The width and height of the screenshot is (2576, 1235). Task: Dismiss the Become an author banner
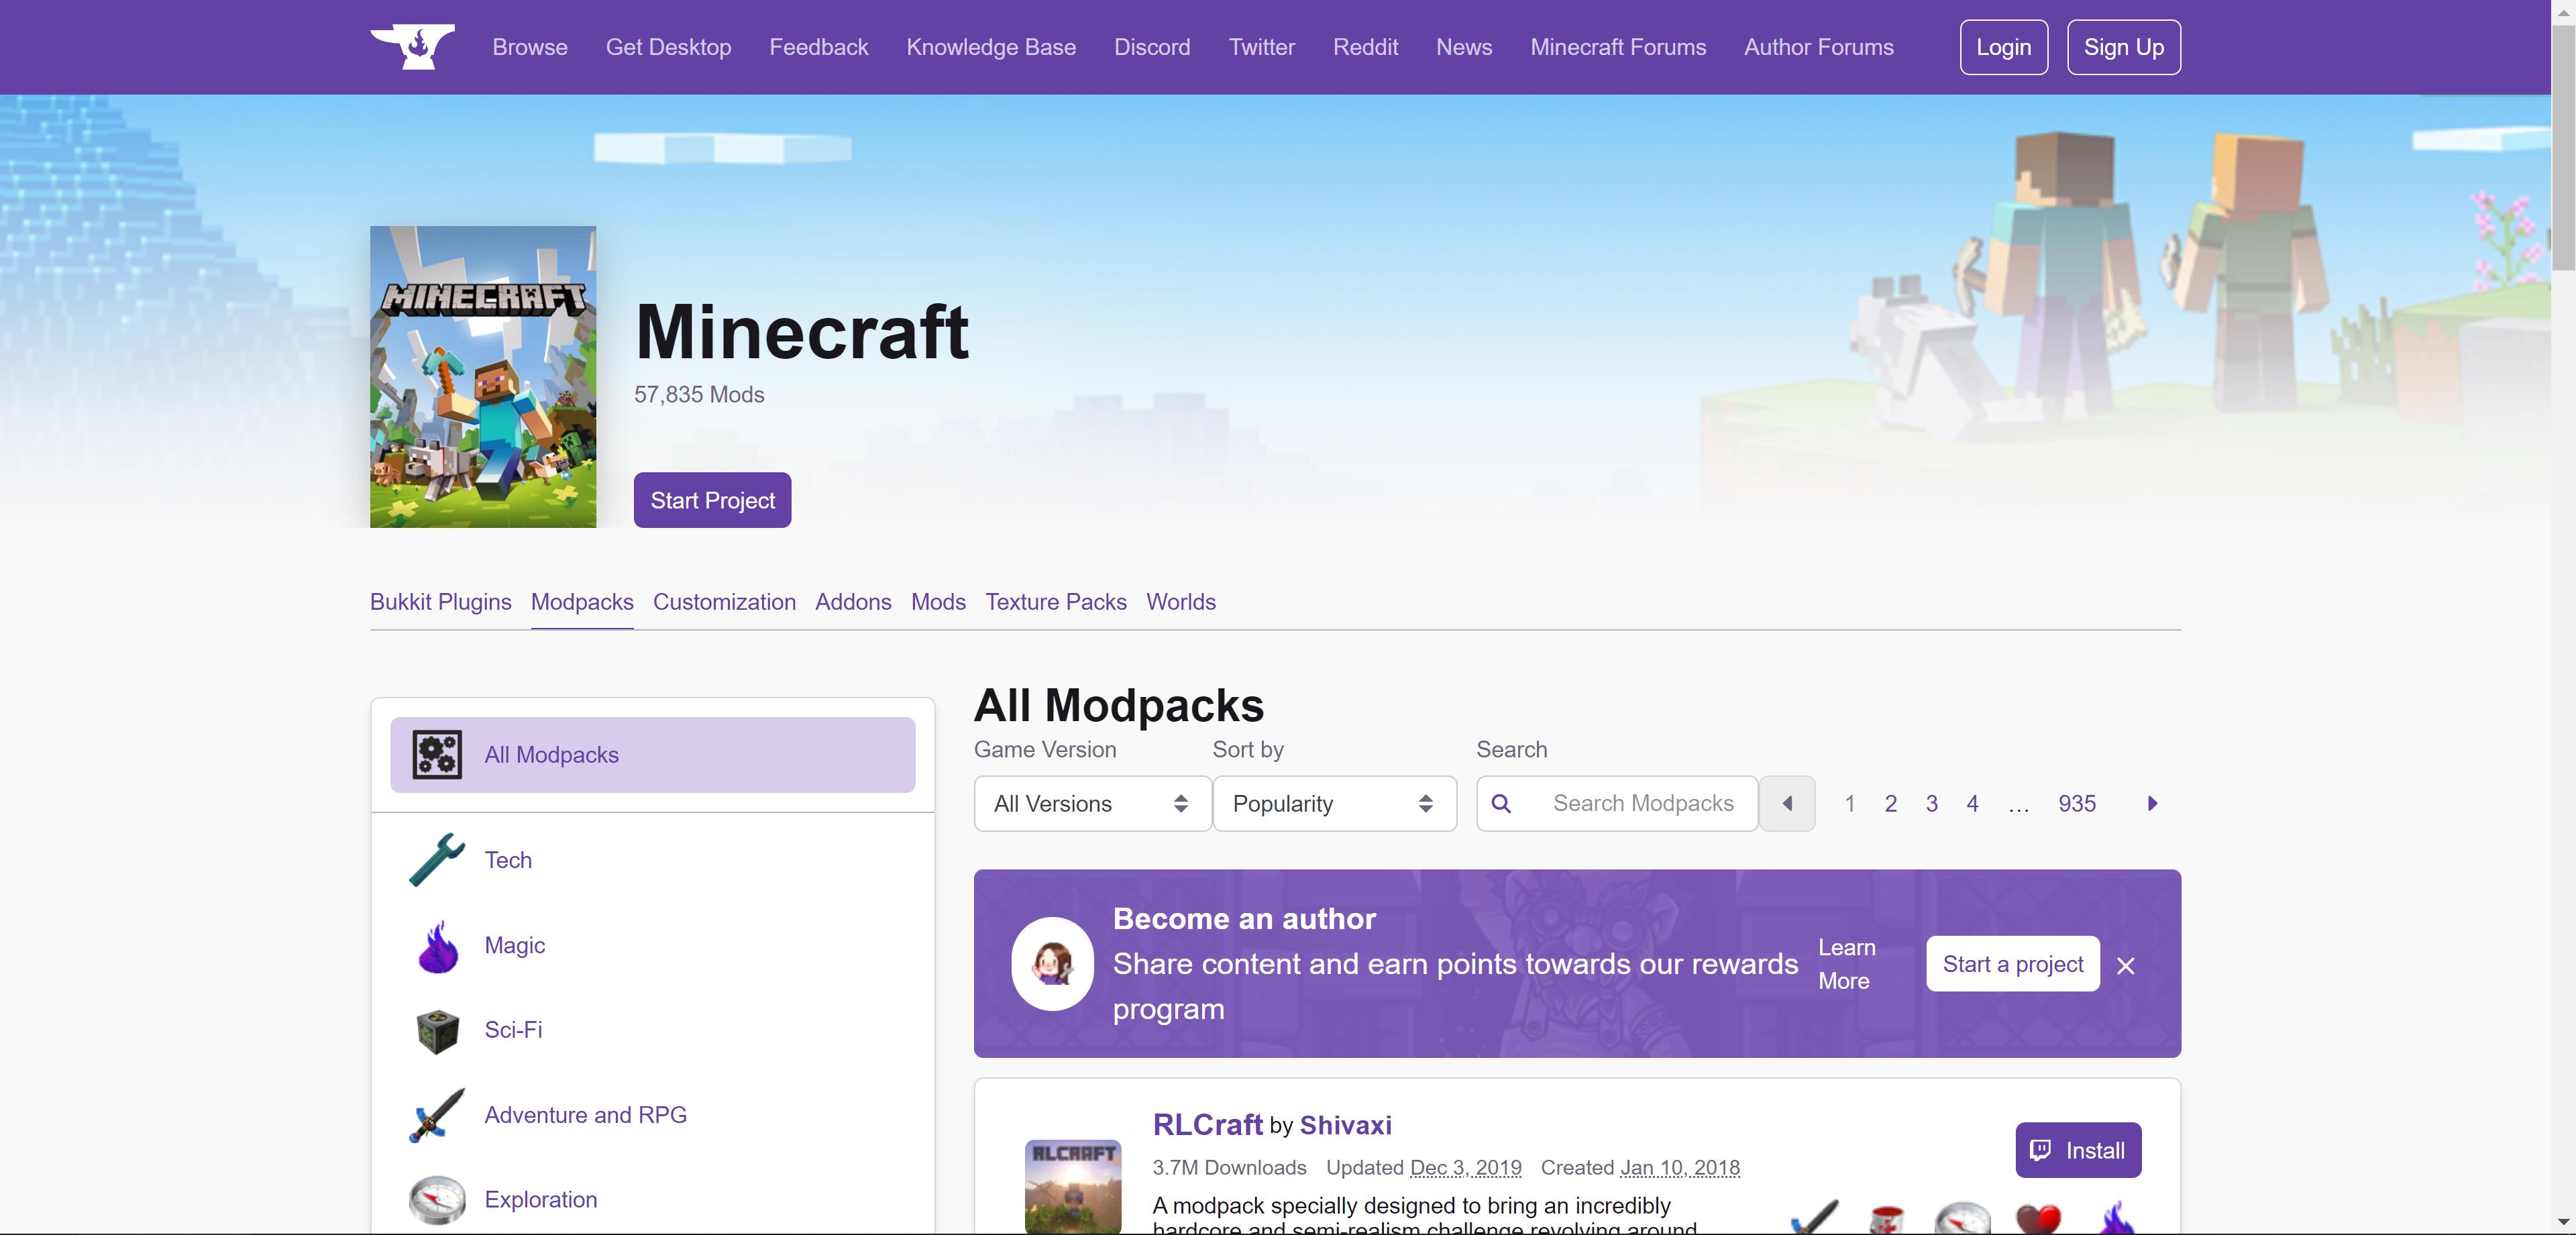click(2126, 965)
